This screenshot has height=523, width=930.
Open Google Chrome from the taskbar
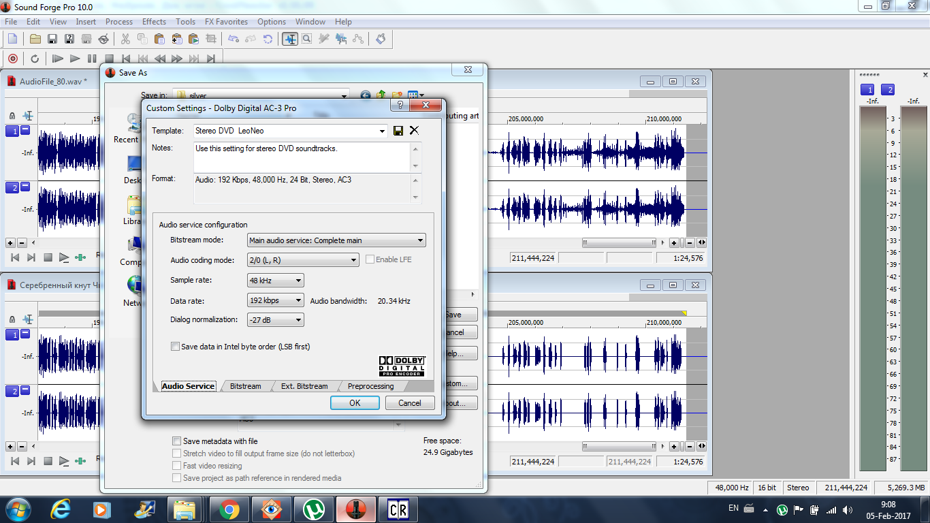click(229, 509)
